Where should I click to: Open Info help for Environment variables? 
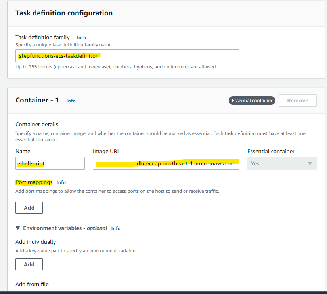(115, 228)
